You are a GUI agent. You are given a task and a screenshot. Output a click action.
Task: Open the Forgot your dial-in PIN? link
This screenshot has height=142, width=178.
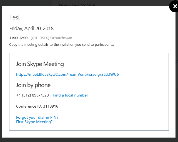(37, 117)
